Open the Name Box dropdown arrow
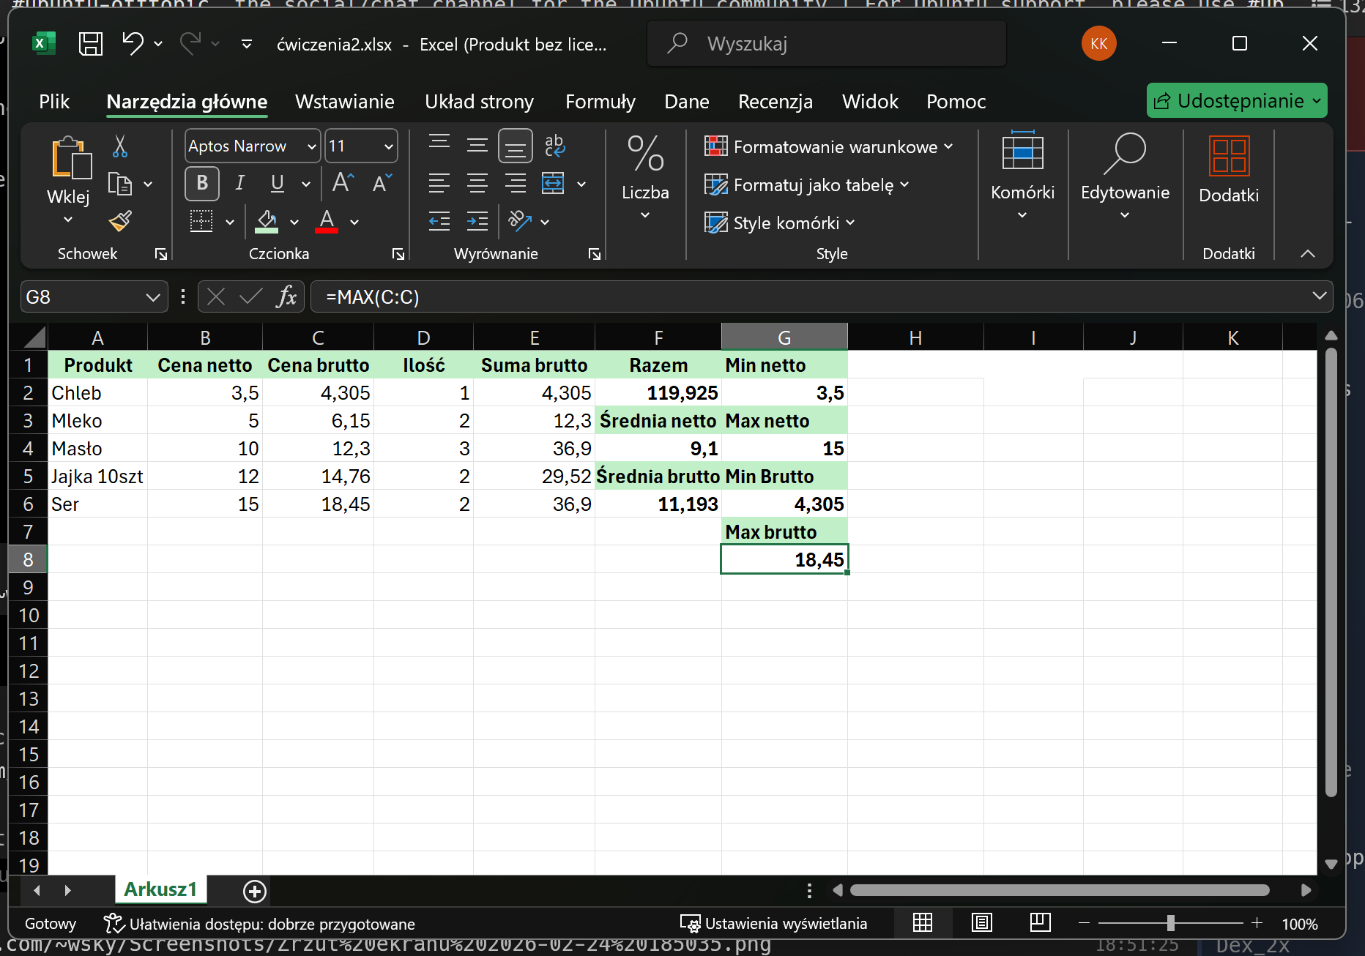This screenshot has width=1365, height=956. [x=152, y=297]
